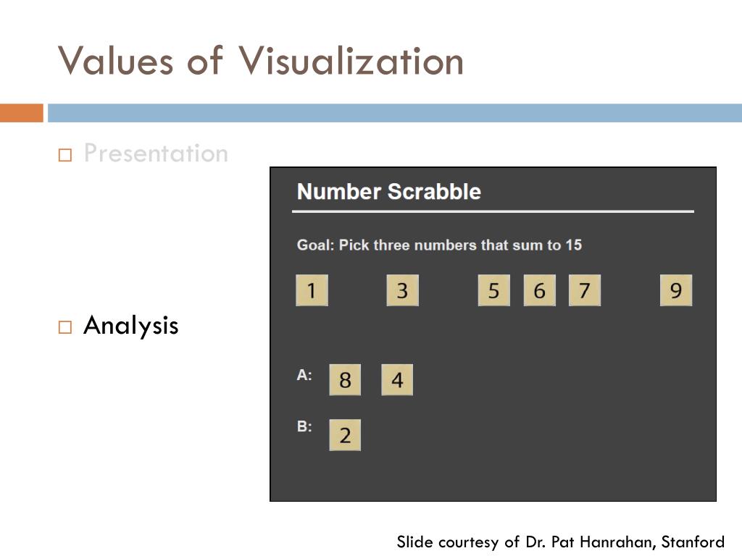Select the faded Presentation text
Viewport: 742px width, 556px height.
click(157, 153)
